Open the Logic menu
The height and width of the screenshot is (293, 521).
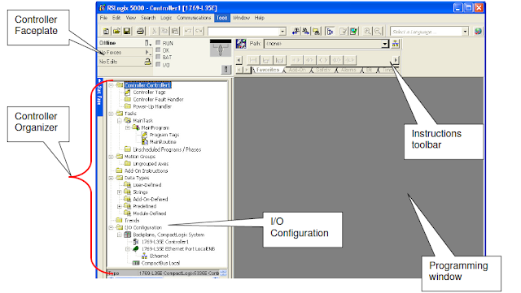pyautogui.click(x=166, y=18)
